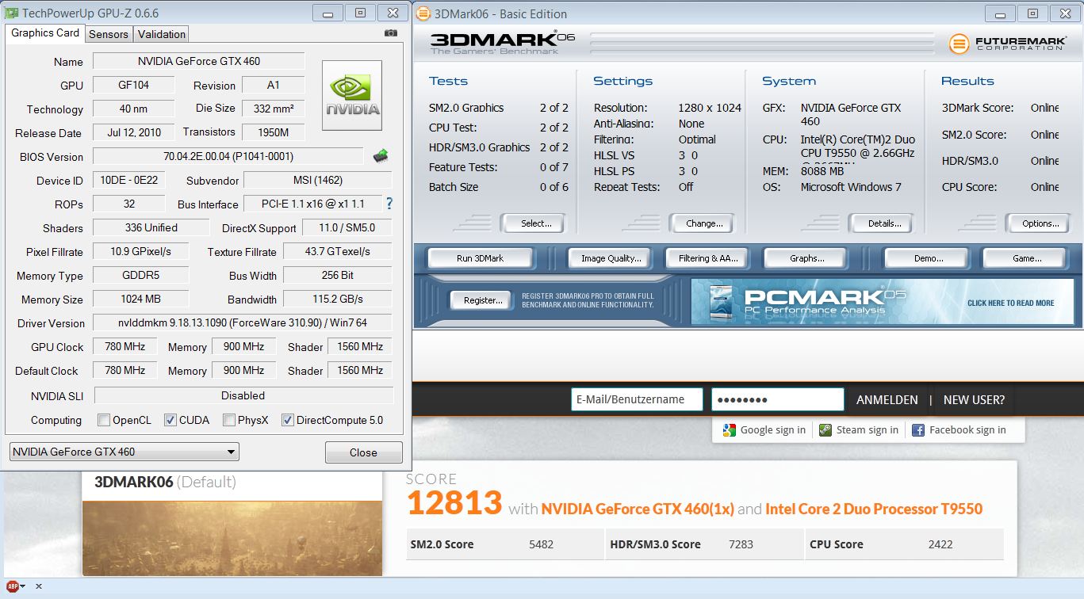Image resolution: width=1084 pixels, height=599 pixels.
Task: Switch to the Sensors tab
Action: pos(109,34)
